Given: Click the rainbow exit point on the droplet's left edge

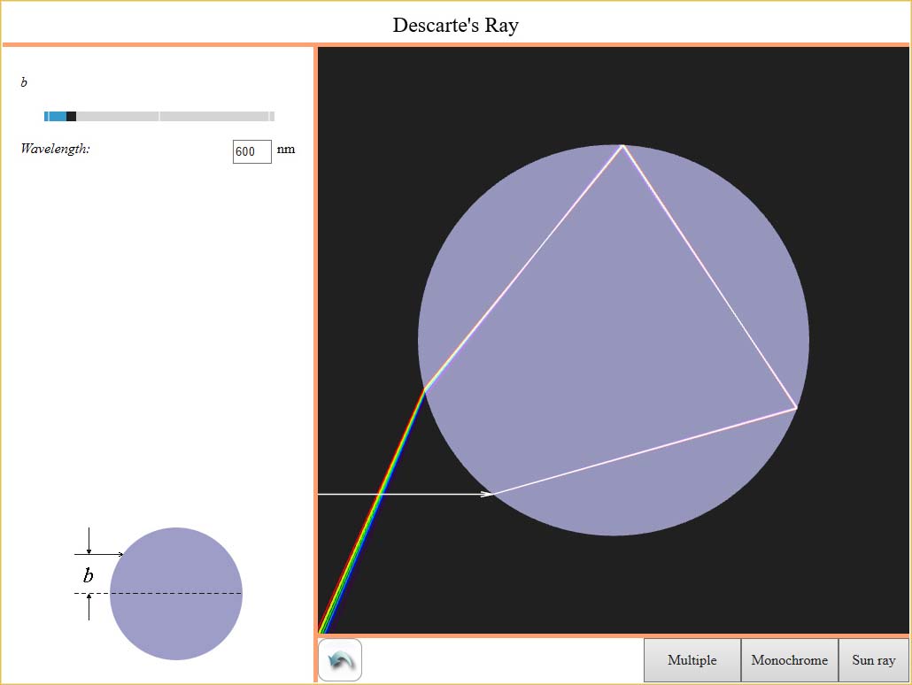Looking at the screenshot, I should (x=425, y=389).
